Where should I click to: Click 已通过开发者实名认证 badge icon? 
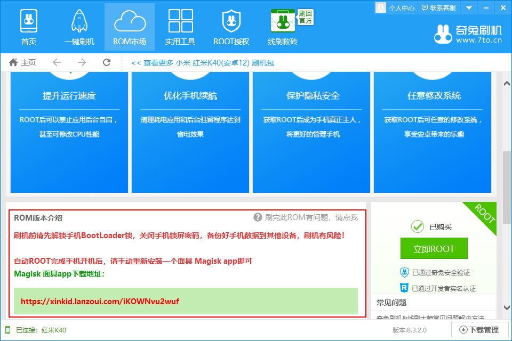tap(404, 288)
